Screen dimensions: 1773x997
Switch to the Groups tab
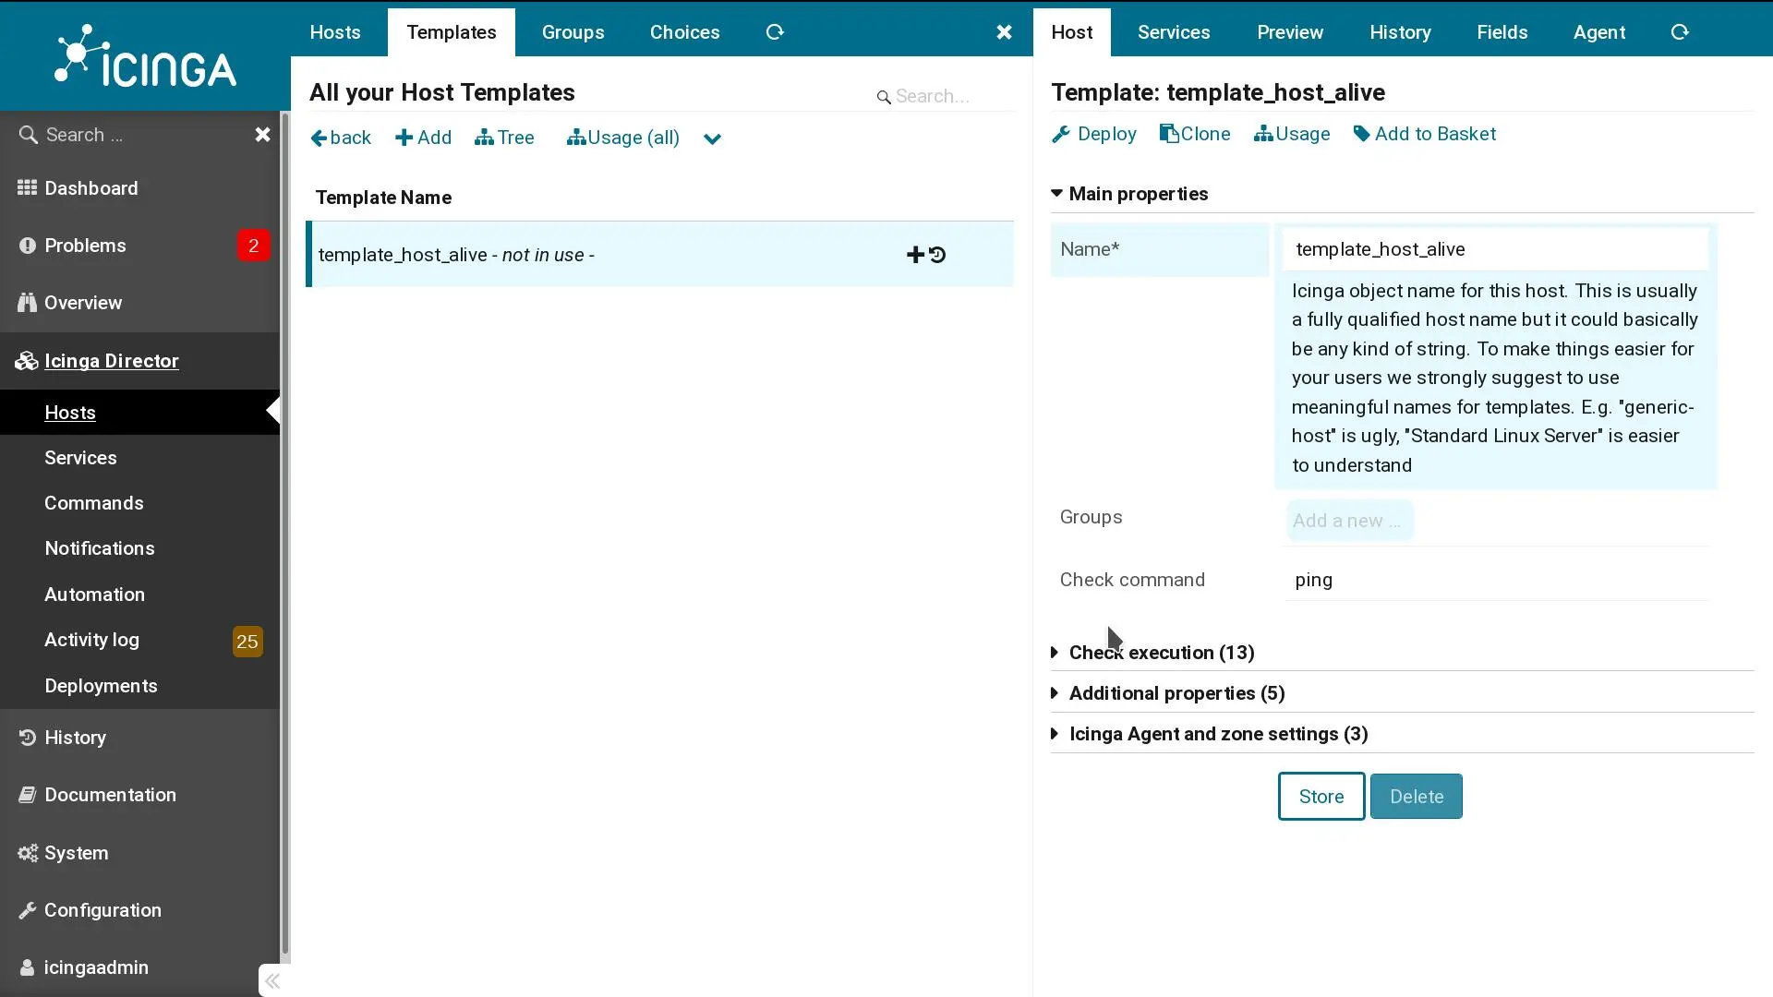(573, 32)
